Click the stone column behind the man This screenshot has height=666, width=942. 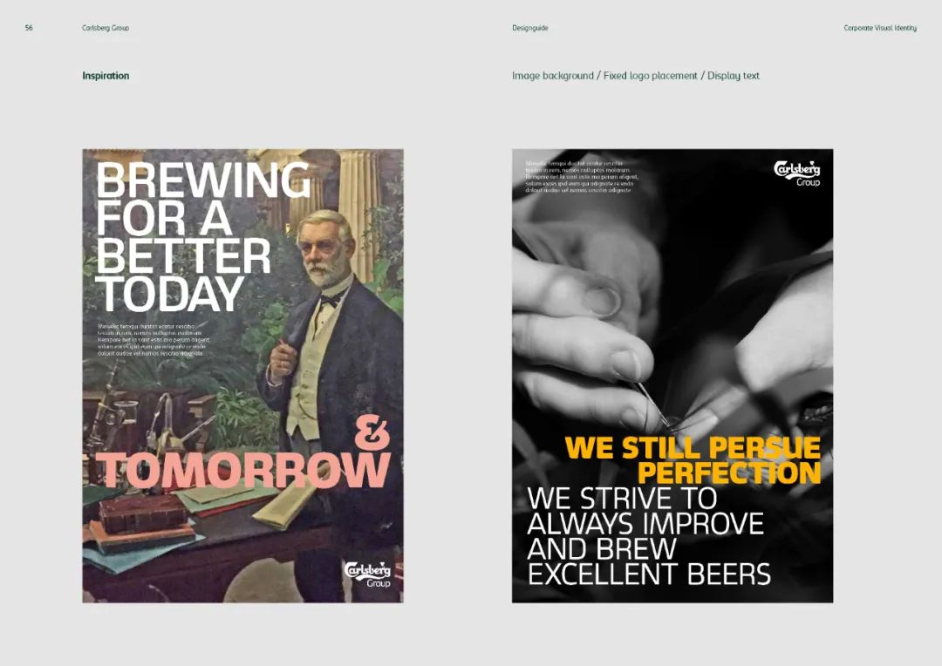359,204
